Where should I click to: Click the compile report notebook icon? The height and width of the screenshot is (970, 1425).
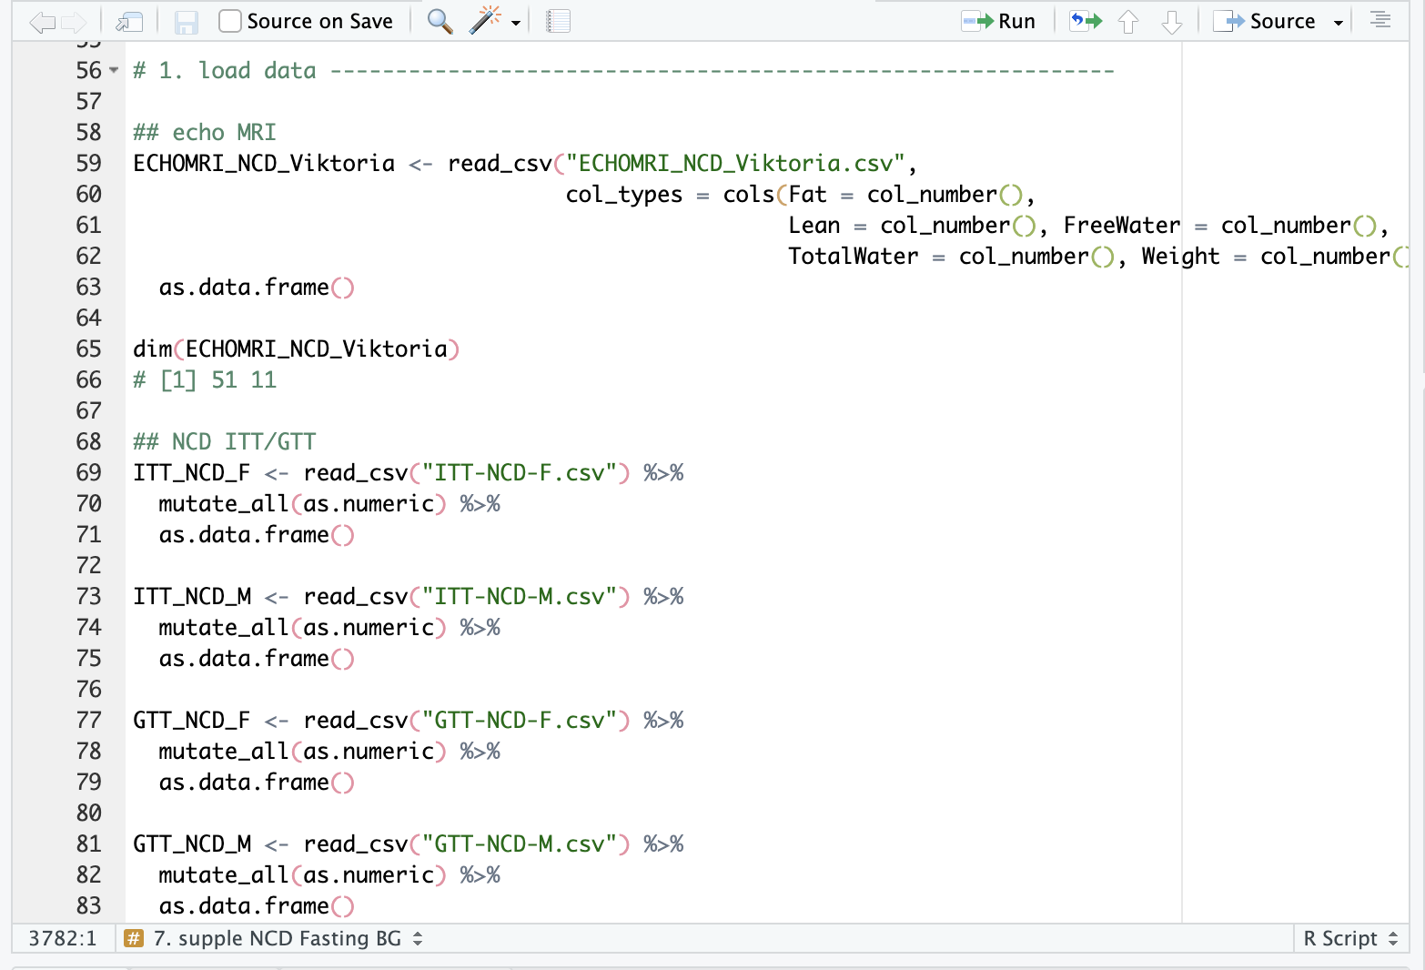click(558, 22)
